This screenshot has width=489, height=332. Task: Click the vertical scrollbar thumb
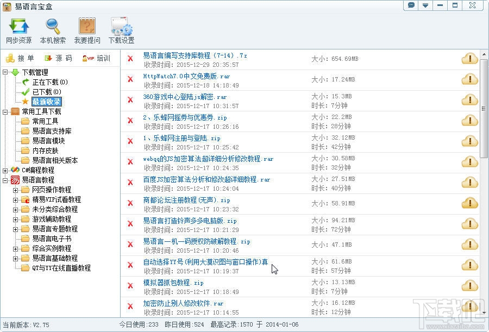click(484, 108)
